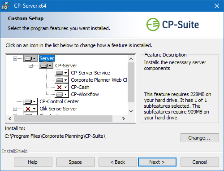Image resolution: width=224 pixels, height=171 pixels.
Task: Select the Qlik Sense Server label
Action: point(58,109)
